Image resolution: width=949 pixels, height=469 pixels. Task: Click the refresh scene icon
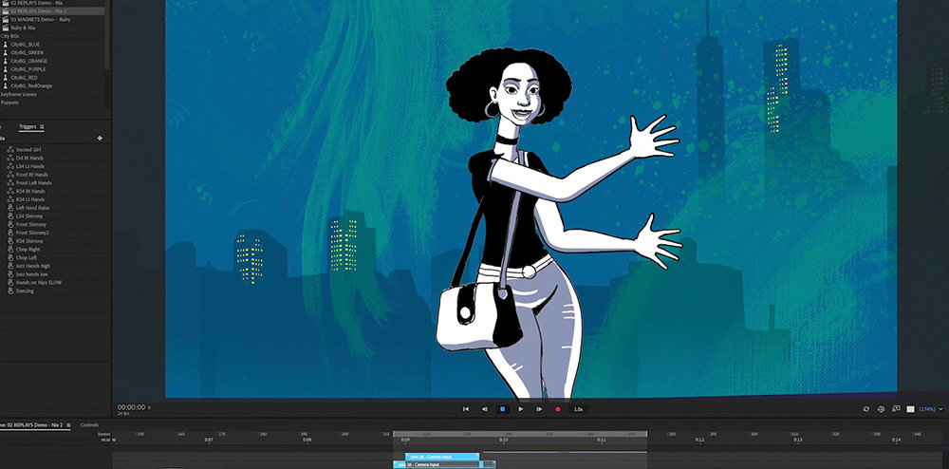[865, 409]
